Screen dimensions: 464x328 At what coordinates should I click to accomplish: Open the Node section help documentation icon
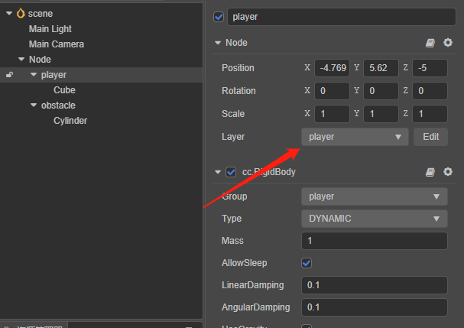click(x=430, y=43)
